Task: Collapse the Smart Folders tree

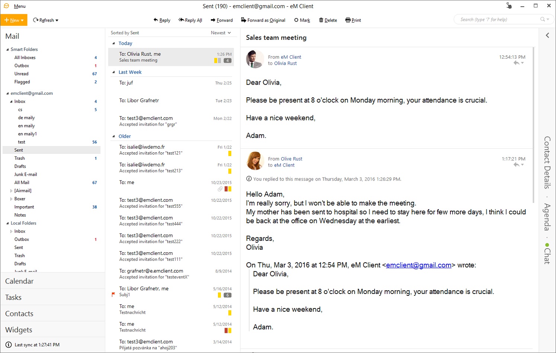Action: (7, 49)
